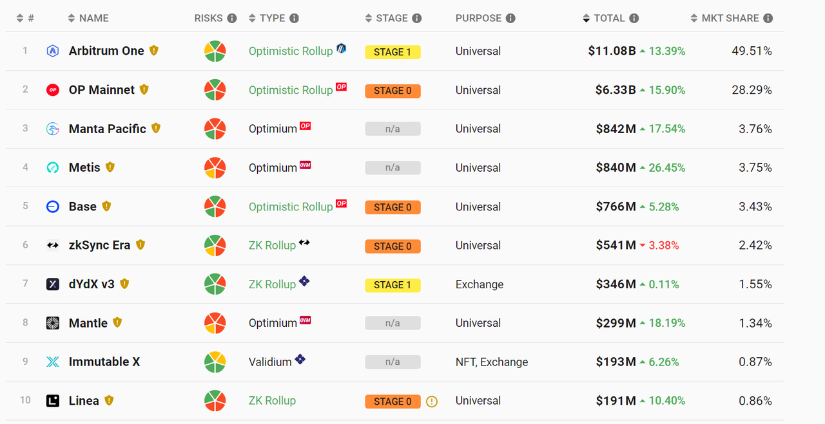
Task: Click the Arbitrum One logo icon
Action: click(53, 51)
